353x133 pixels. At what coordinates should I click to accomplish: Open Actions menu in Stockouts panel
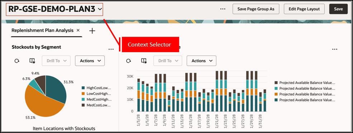(90, 61)
